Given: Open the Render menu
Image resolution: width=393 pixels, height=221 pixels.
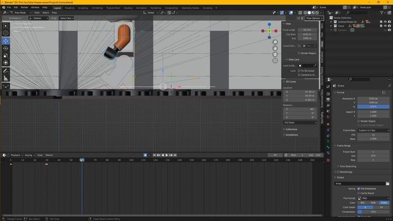Looking at the screenshot, I should point(25,8).
